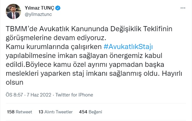The image size is (192, 121).
Task: Open the #AvukatlıkStajı hashtag
Action: tap(128, 47)
